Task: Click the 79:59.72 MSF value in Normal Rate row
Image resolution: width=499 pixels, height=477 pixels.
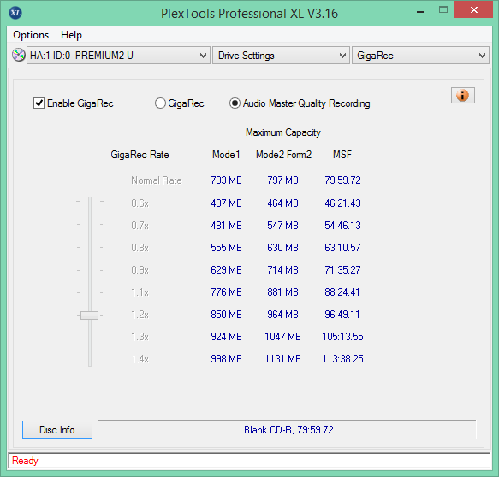Action: tap(342, 180)
